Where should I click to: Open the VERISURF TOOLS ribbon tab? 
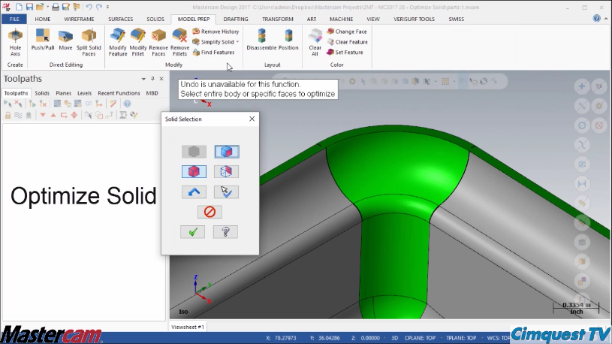[x=414, y=19]
